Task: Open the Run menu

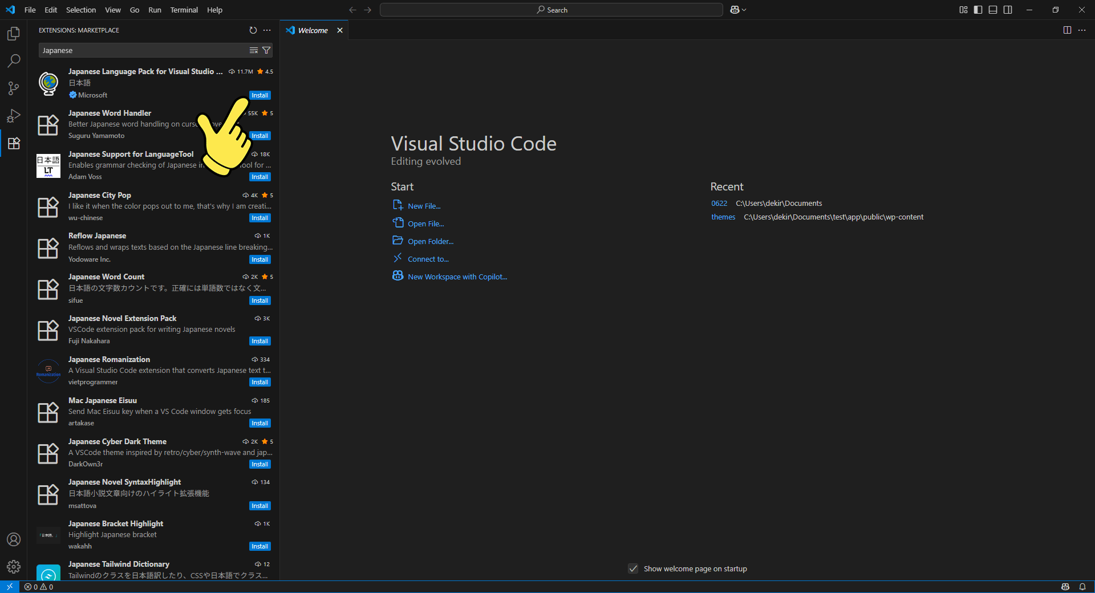Action: [x=155, y=10]
